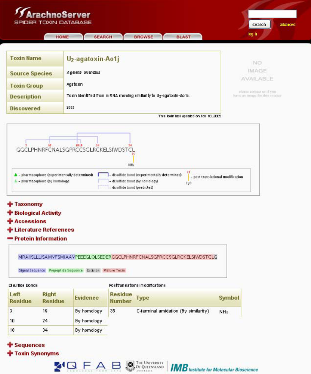Expand the Taxonomy section

25,204
